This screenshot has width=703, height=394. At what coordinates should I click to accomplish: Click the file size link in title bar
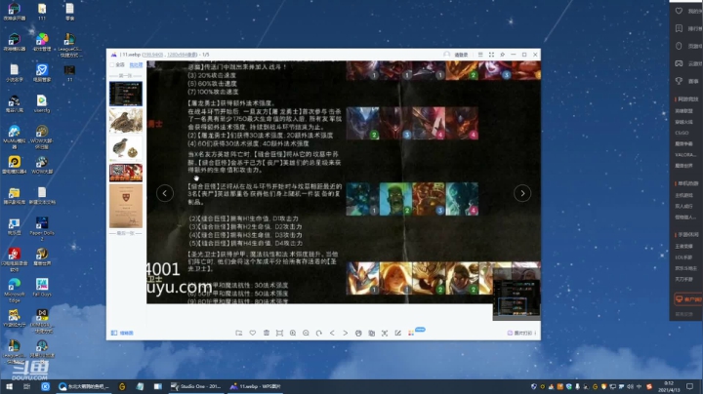point(153,55)
